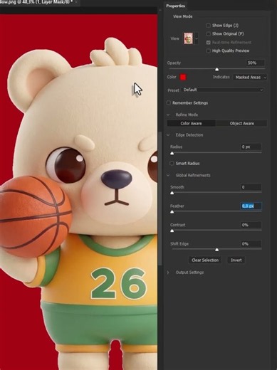Switch to the Properties panel tab
277x370 pixels.
[176, 6]
